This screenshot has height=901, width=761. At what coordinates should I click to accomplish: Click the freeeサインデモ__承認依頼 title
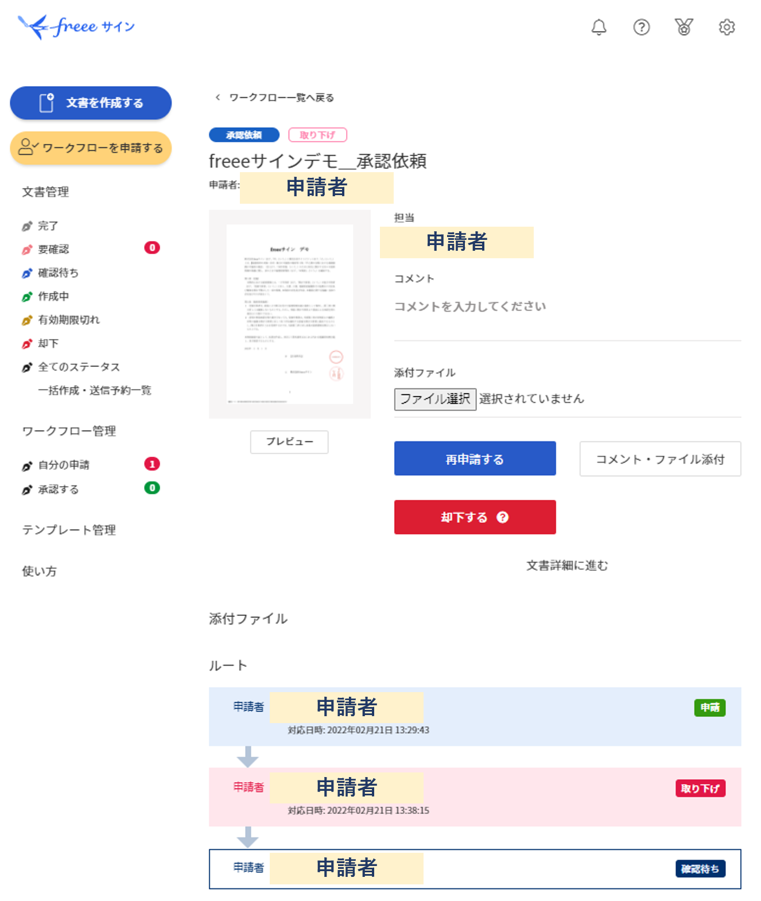pos(318,161)
